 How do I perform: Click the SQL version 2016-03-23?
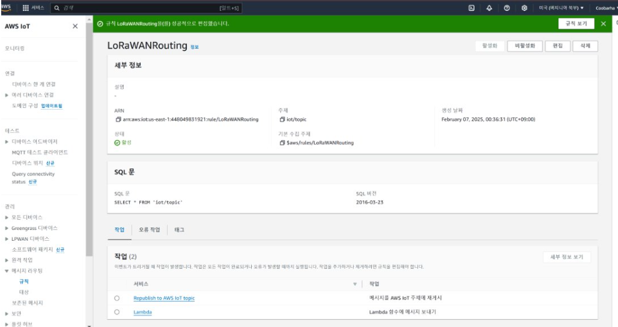(369, 202)
